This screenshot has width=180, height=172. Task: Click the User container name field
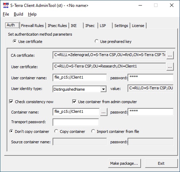(79, 78)
